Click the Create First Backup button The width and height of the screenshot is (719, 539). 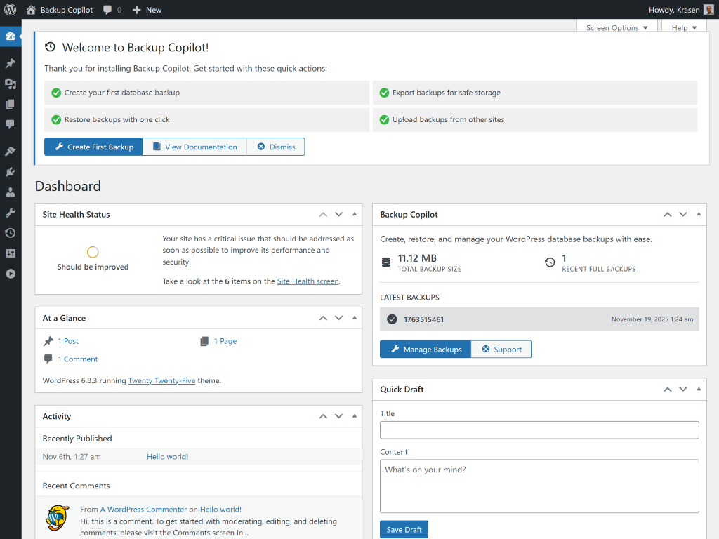point(93,147)
